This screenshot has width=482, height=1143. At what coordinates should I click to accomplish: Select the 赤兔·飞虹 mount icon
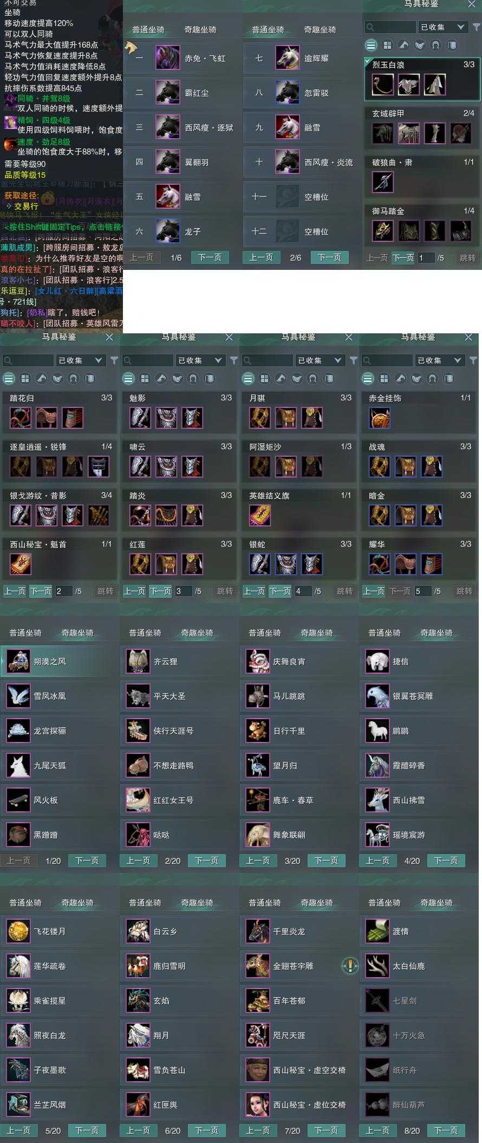(167, 58)
